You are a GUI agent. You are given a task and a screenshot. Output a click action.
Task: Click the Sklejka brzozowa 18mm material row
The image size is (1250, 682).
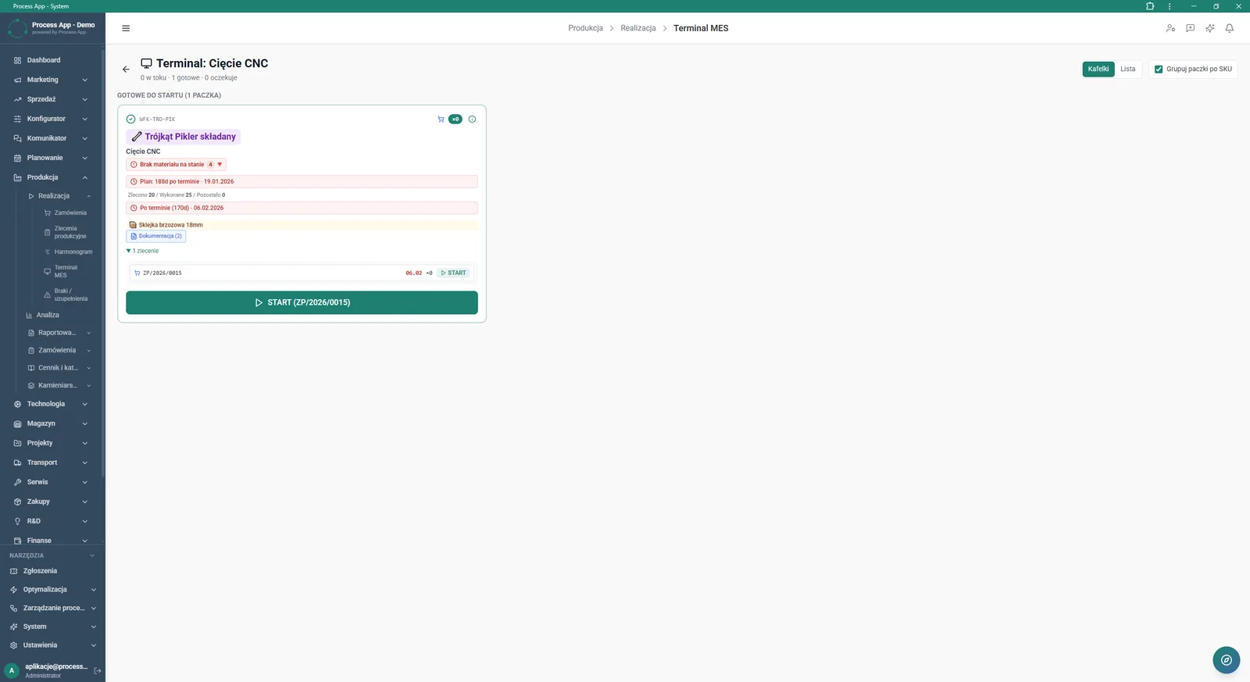coord(302,225)
